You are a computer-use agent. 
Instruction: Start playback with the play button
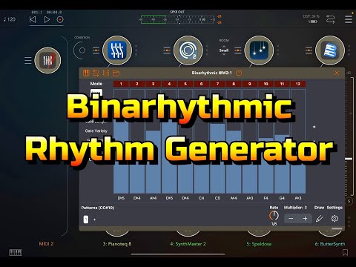47,19
